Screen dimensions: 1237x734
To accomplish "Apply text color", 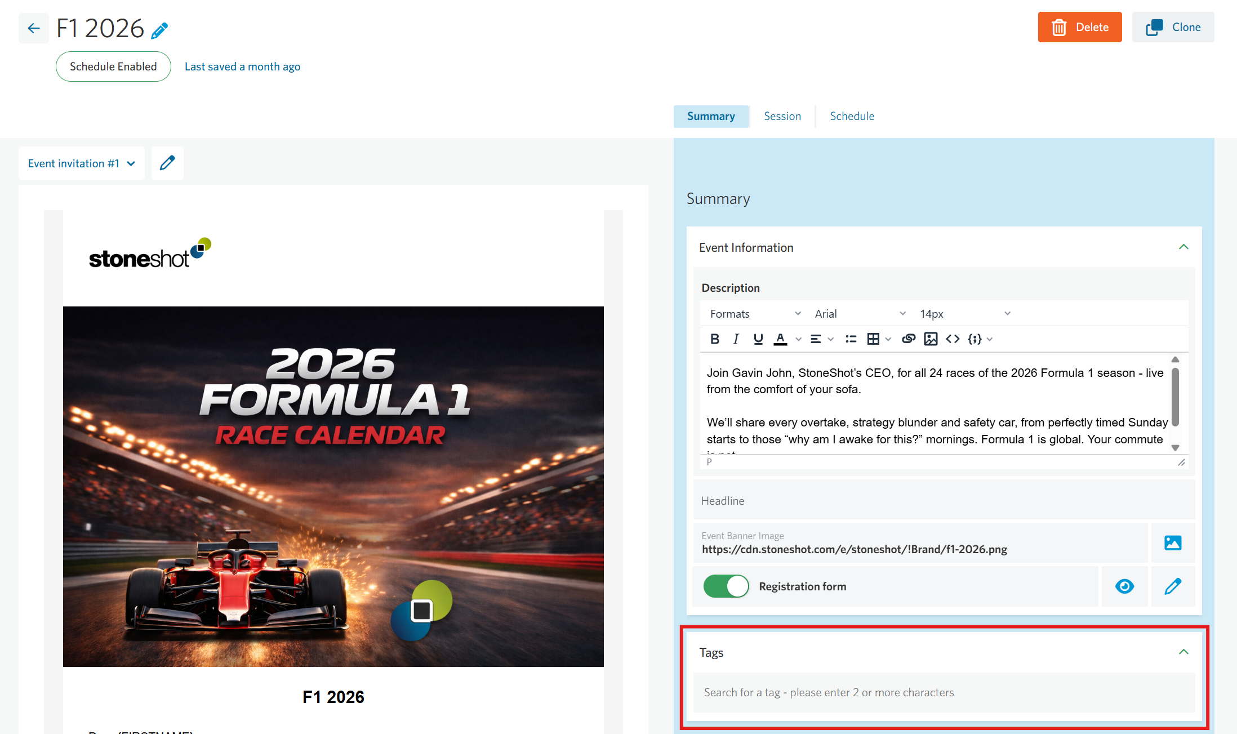I will click(x=780, y=339).
